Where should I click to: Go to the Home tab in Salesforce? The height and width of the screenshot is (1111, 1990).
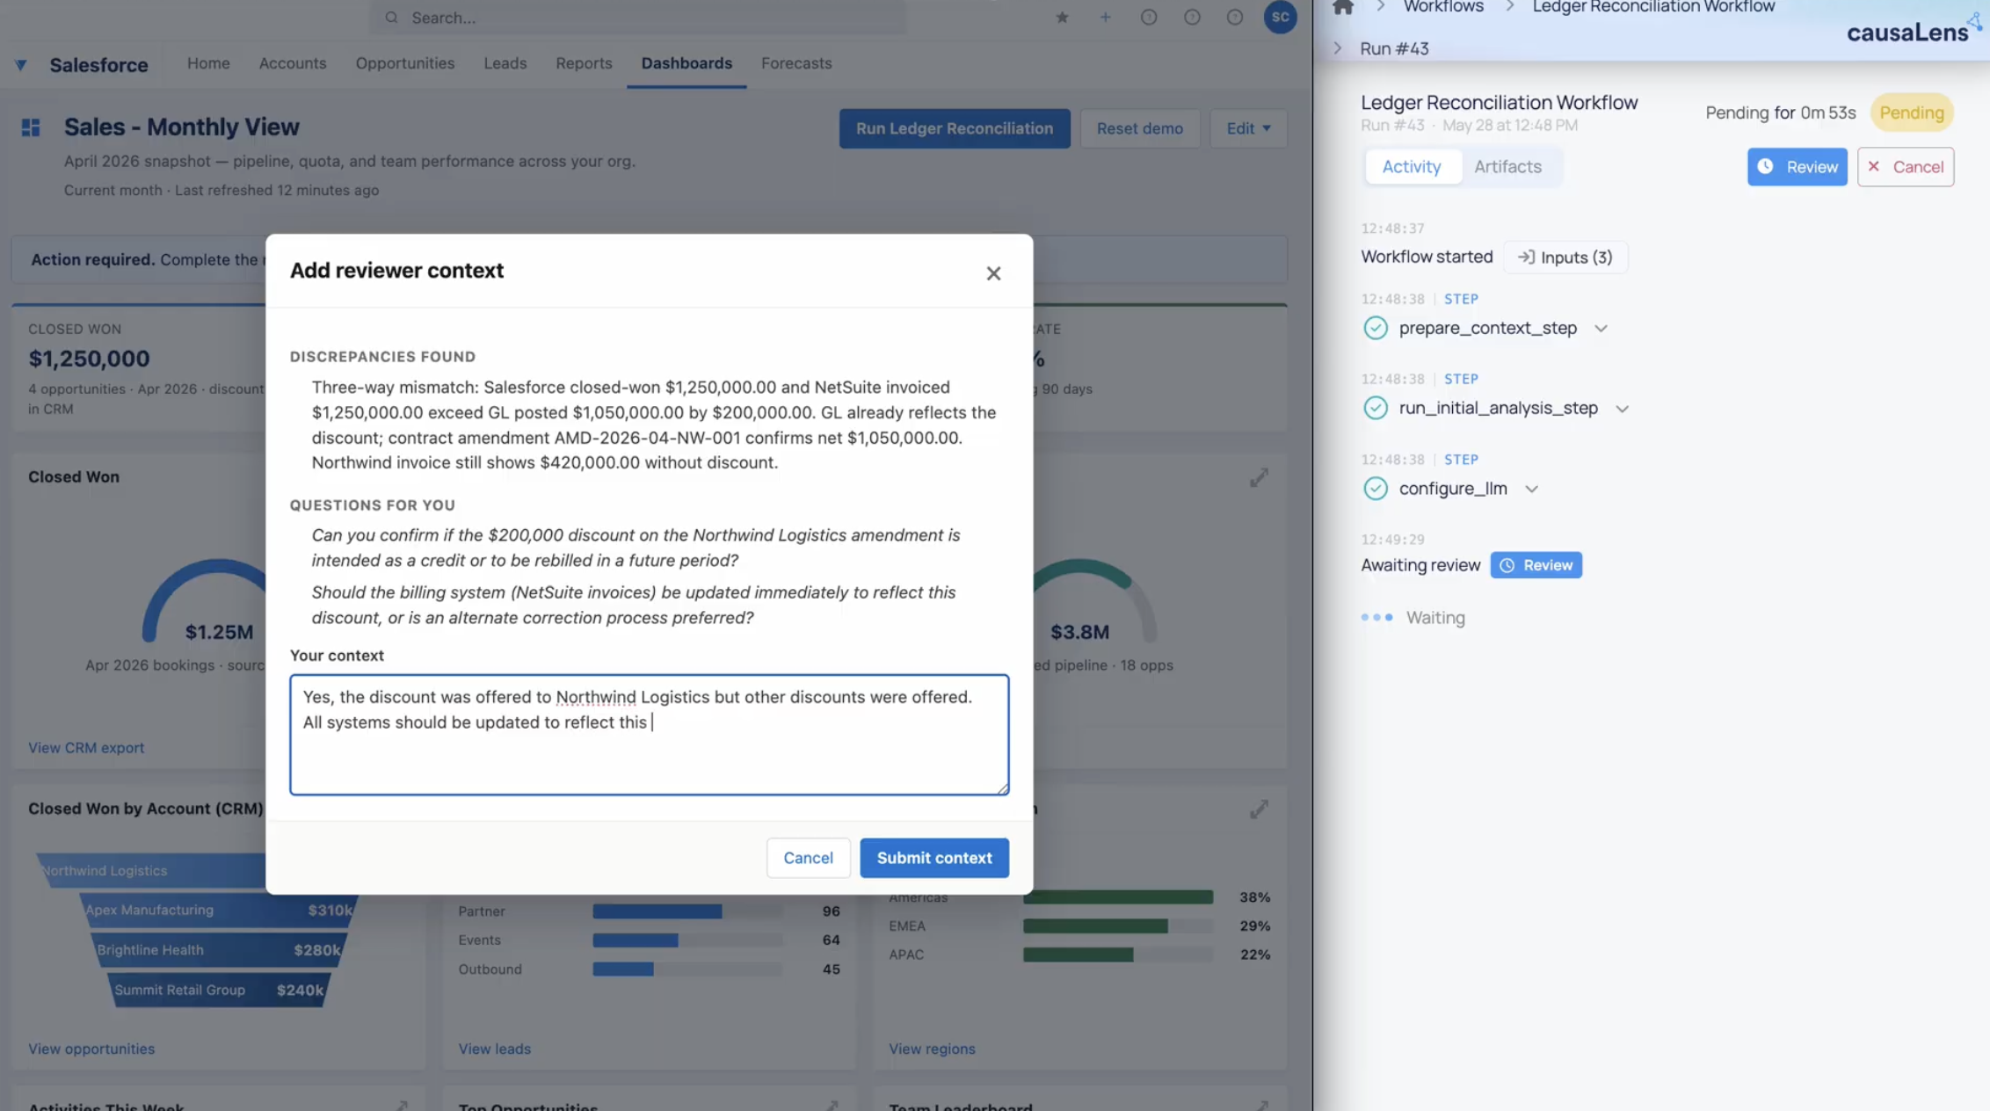[208, 63]
